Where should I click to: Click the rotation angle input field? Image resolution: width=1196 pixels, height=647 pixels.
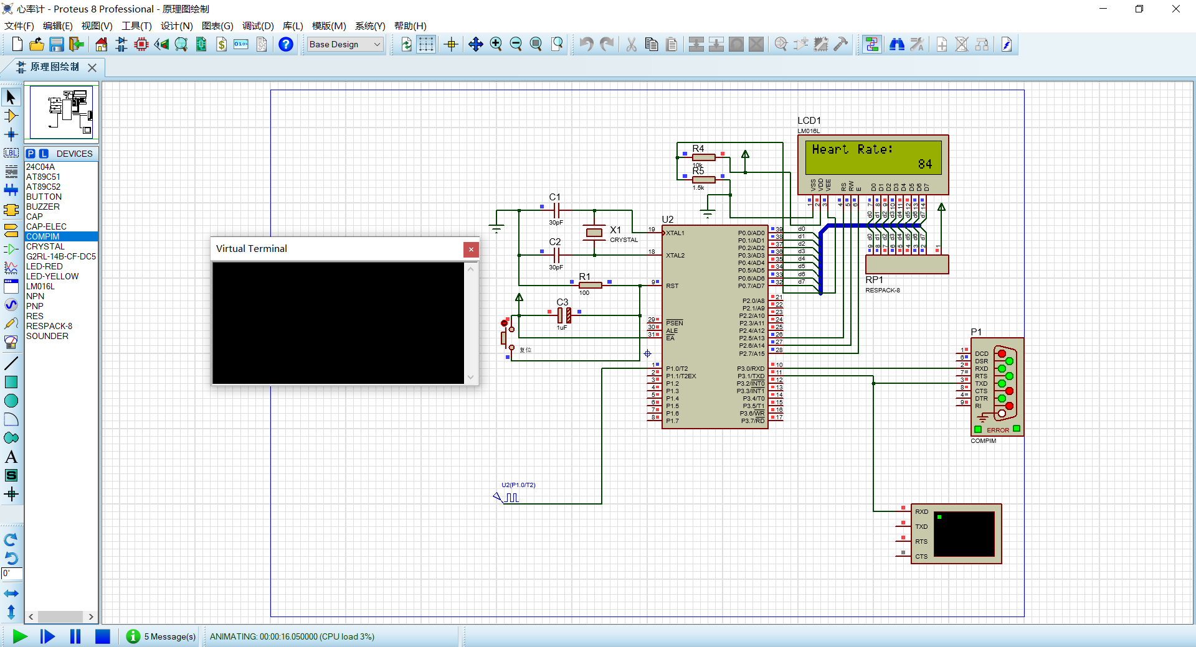[12, 574]
